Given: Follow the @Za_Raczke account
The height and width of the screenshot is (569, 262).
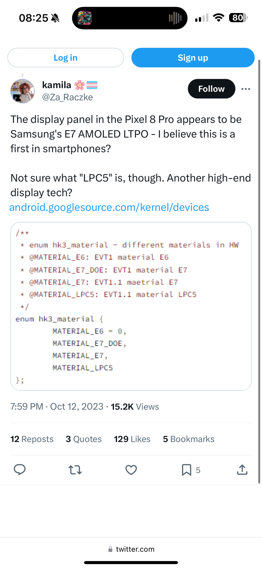Looking at the screenshot, I should (211, 89).
